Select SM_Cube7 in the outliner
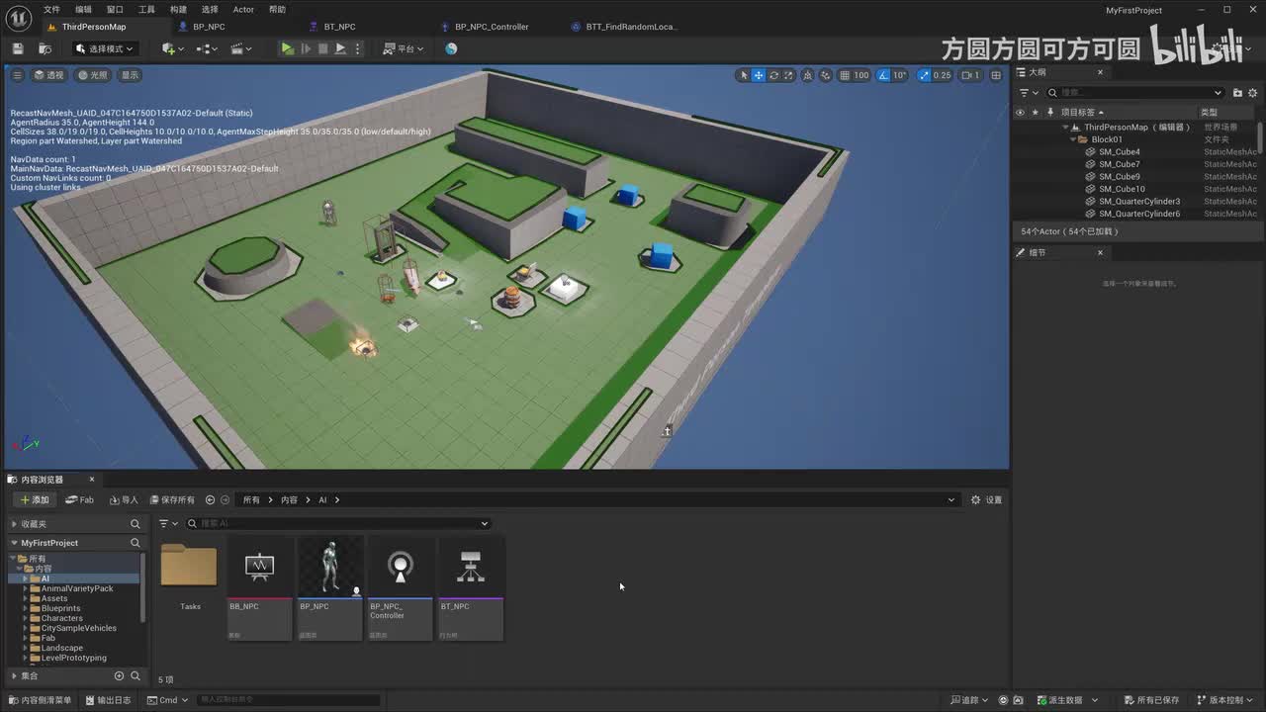The height and width of the screenshot is (712, 1266). point(1119,164)
